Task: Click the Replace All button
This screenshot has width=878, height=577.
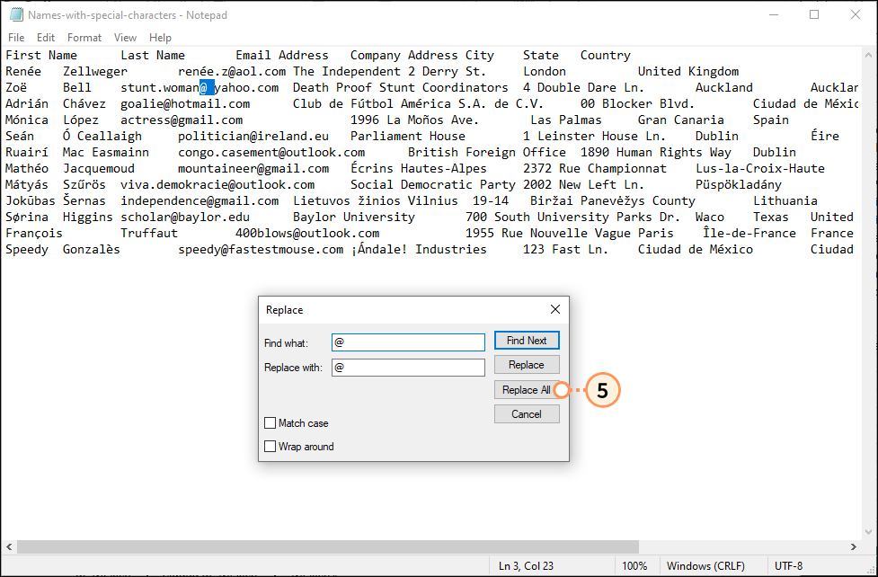Action: 527,389
